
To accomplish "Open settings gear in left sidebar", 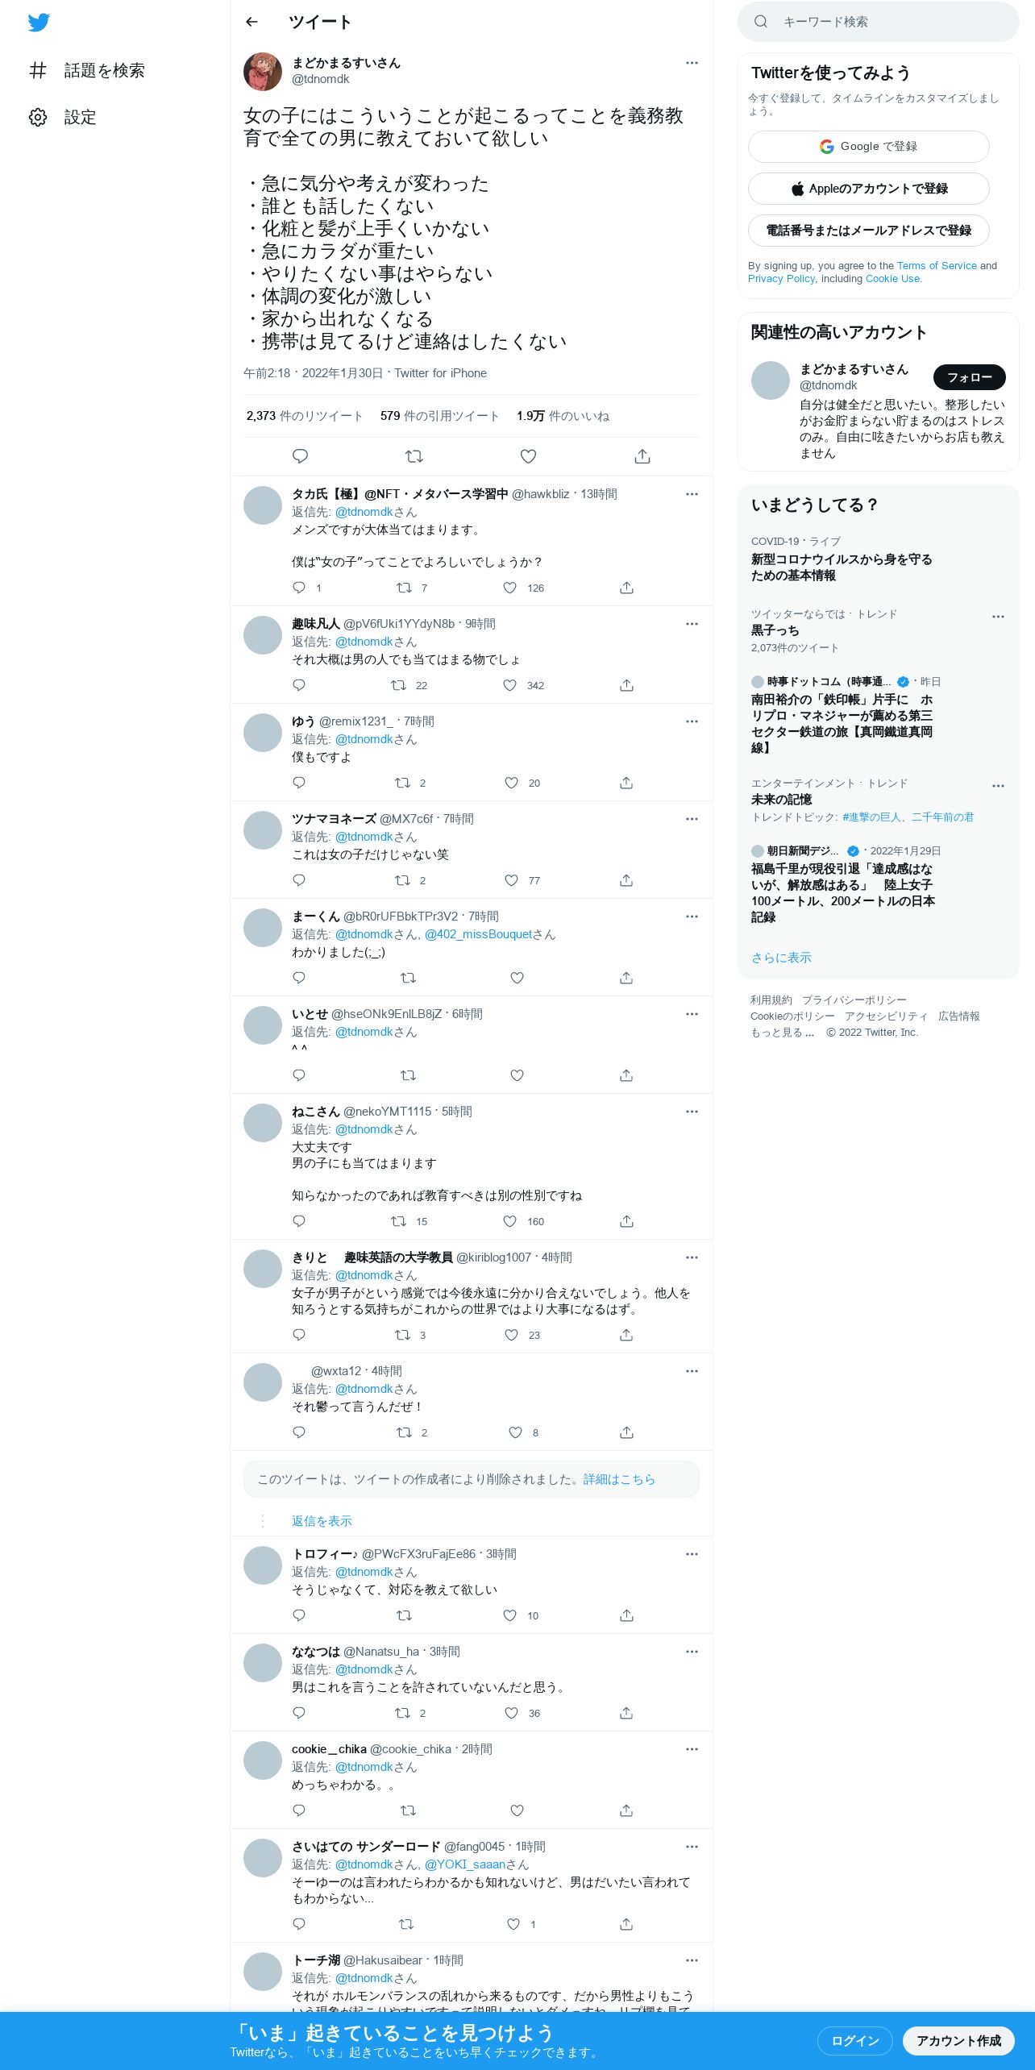I will [38, 117].
